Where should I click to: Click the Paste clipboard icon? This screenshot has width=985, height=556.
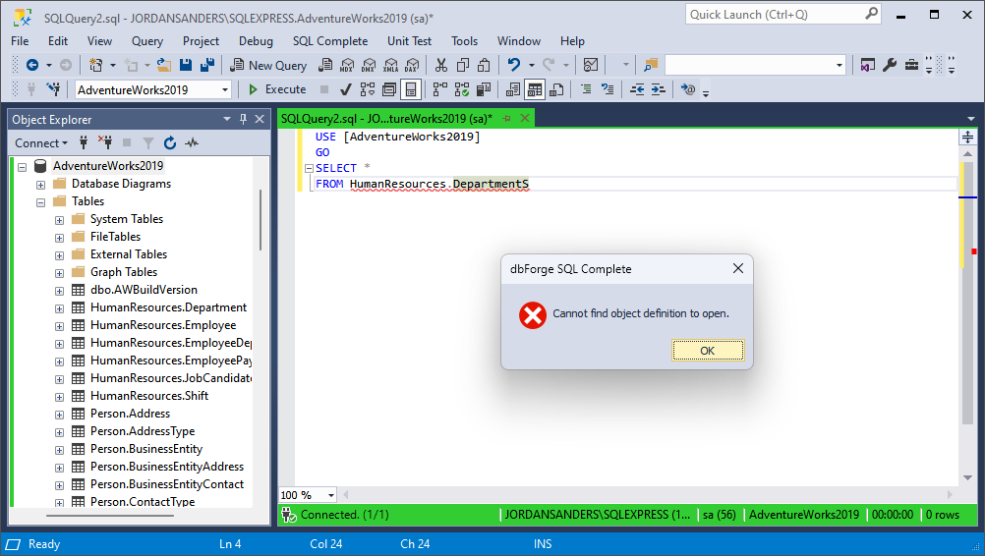point(484,65)
